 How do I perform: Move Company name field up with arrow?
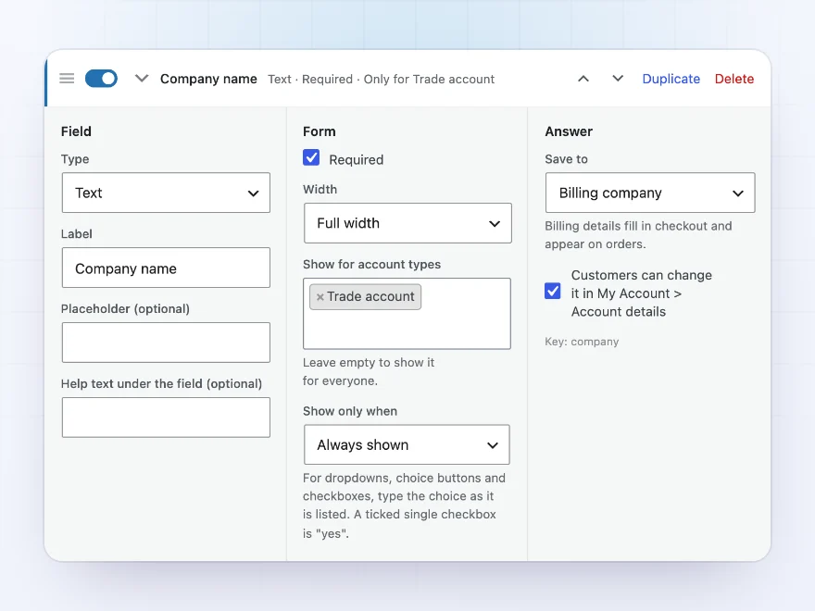(x=583, y=79)
